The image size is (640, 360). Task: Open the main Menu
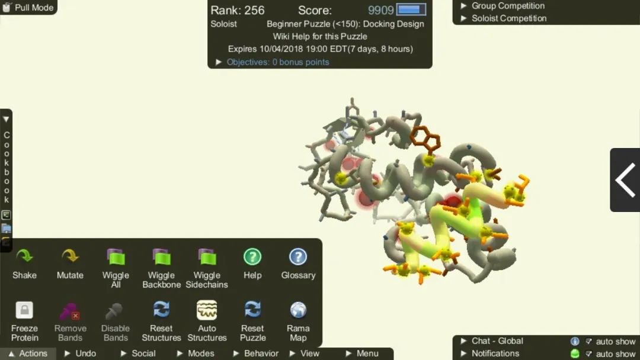click(x=362, y=353)
